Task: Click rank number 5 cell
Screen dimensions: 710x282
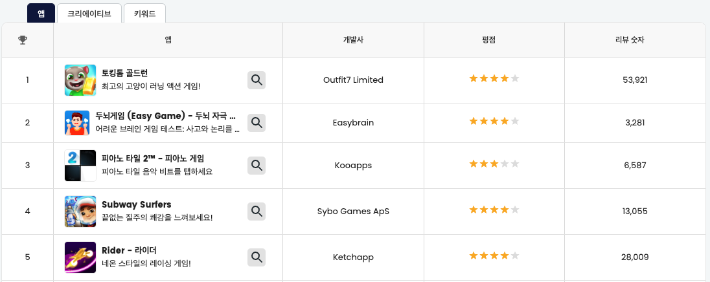Action: click(27, 257)
